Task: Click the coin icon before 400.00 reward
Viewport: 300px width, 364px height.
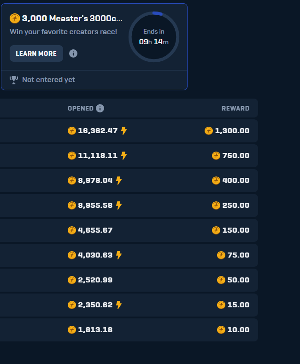Action: coord(216,180)
